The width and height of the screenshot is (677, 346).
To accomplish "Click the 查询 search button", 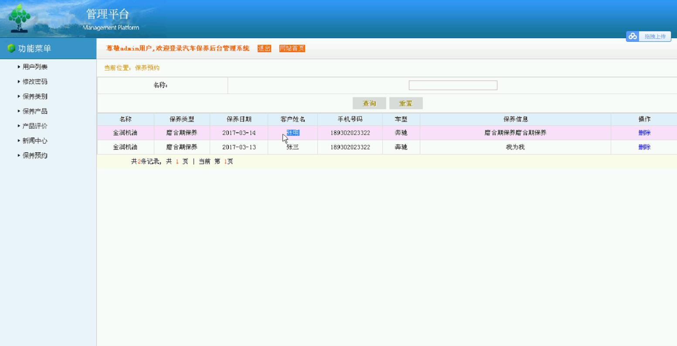I will point(369,104).
